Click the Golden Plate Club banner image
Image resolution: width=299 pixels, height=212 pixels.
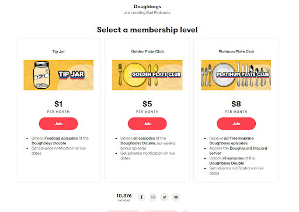147,75
